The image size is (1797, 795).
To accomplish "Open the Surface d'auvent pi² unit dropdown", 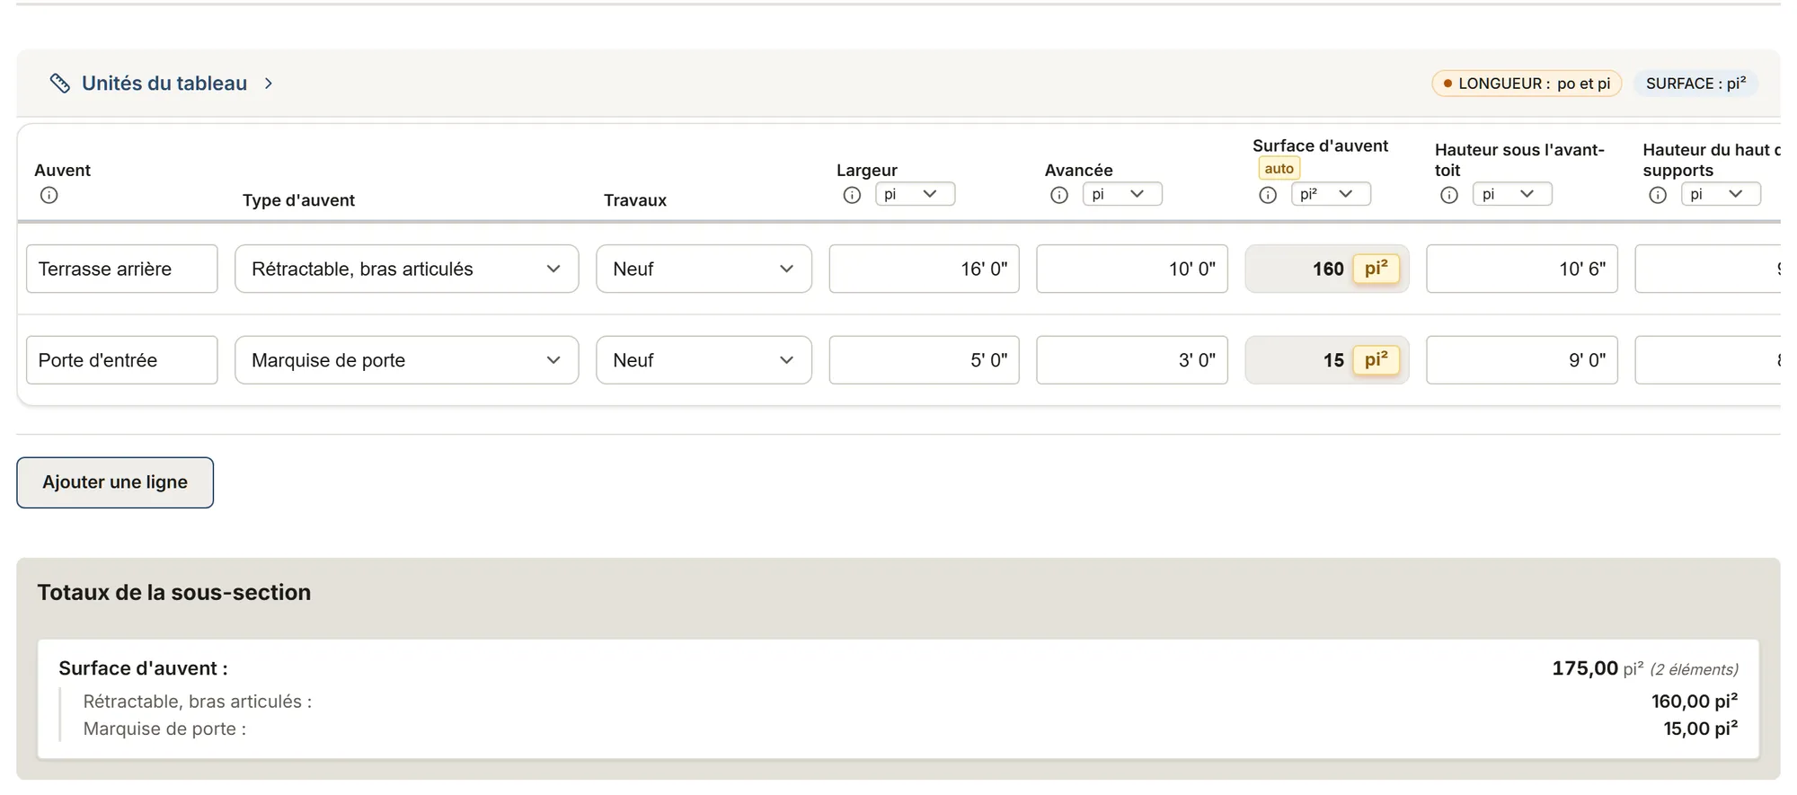I will coord(1331,194).
